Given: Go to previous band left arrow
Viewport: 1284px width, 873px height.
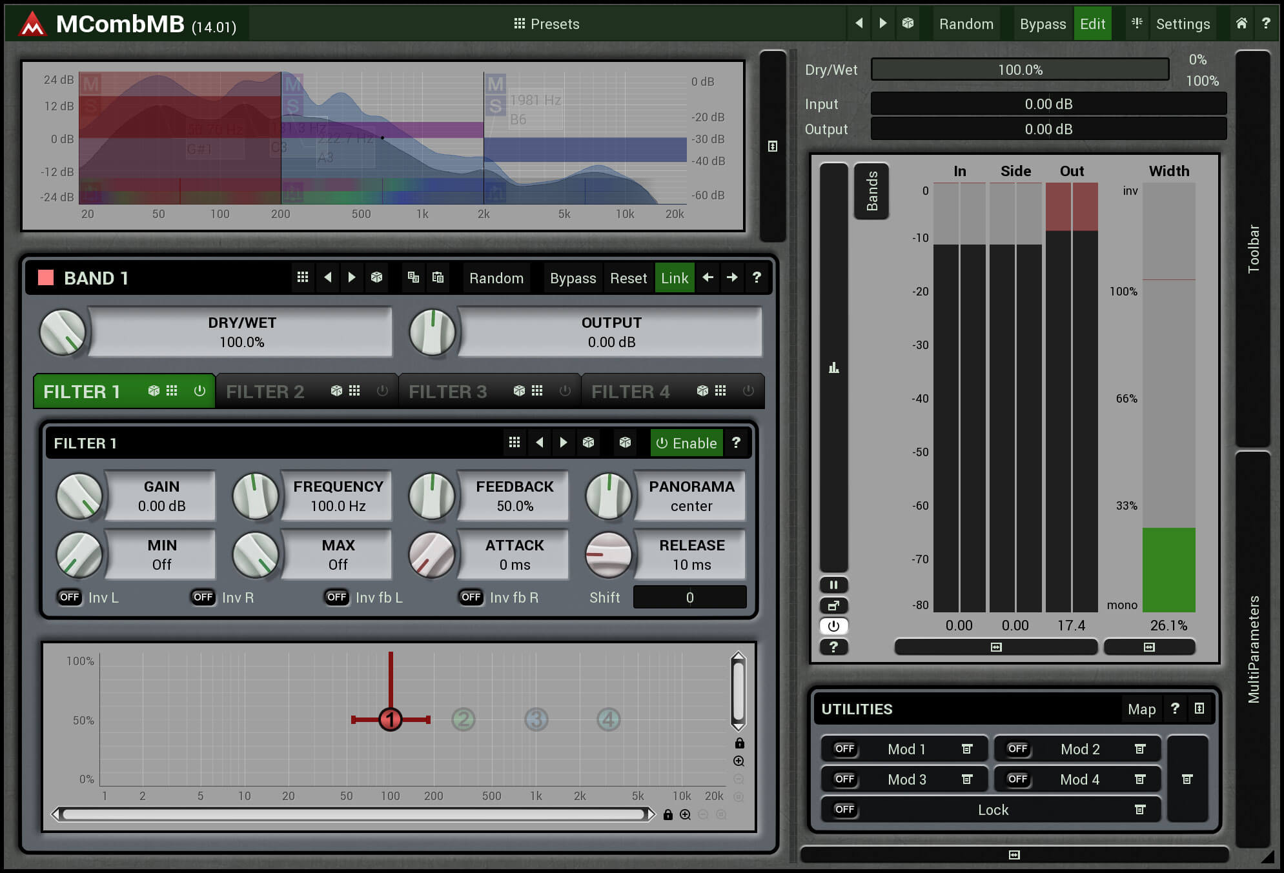Looking at the screenshot, I should 708,277.
